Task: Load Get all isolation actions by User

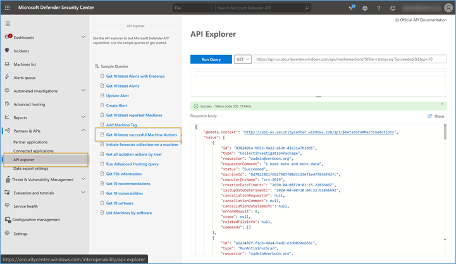Action: (x=134, y=154)
